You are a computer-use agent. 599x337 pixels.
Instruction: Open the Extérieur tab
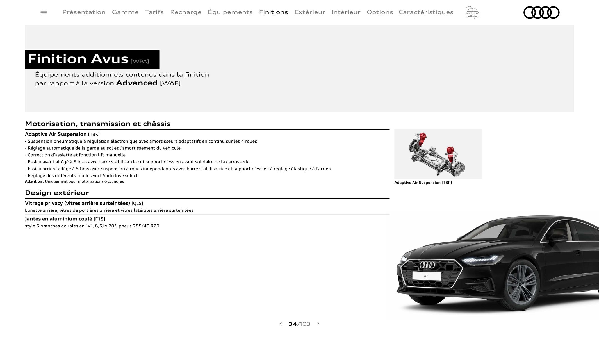pos(310,12)
